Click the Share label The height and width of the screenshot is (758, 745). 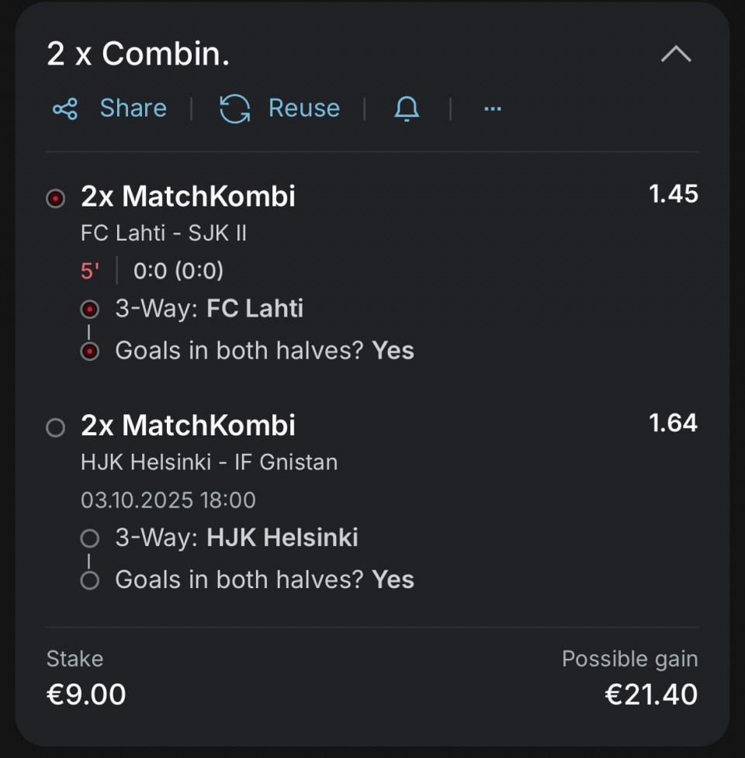pos(133,109)
